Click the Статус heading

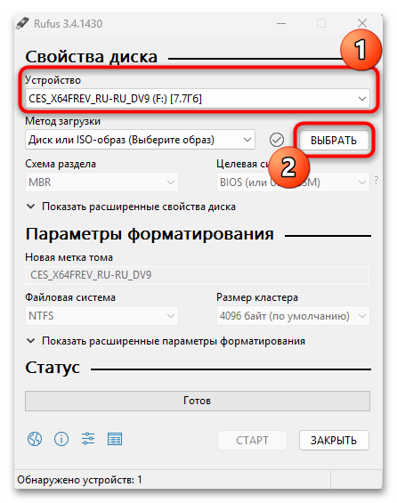pyautogui.click(x=53, y=368)
